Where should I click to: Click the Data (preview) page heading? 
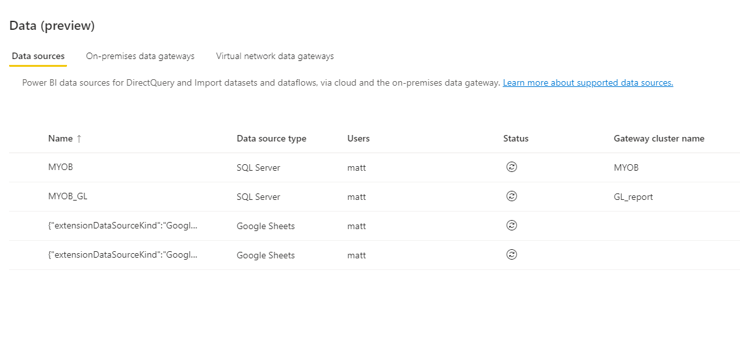click(x=52, y=26)
